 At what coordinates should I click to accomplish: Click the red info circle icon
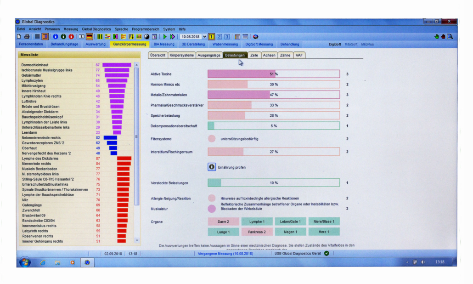71,36
